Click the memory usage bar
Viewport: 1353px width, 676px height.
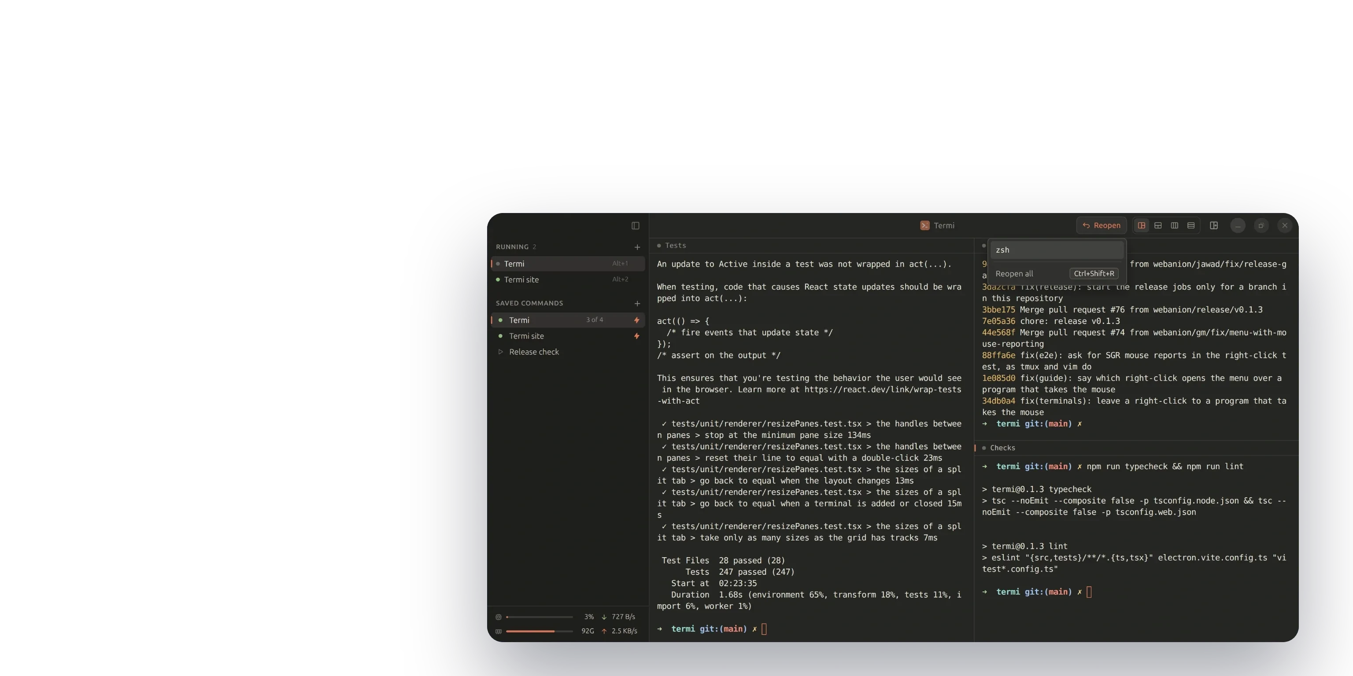540,632
